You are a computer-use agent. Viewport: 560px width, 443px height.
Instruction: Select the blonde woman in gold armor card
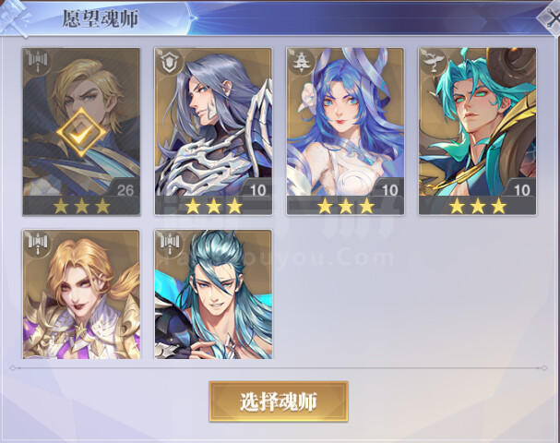click(x=81, y=294)
